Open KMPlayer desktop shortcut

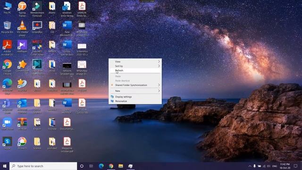[22, 47]
